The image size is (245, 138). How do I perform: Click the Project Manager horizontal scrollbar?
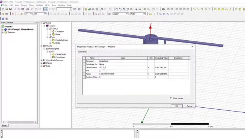pyautogui.click(x=20, y=122)
